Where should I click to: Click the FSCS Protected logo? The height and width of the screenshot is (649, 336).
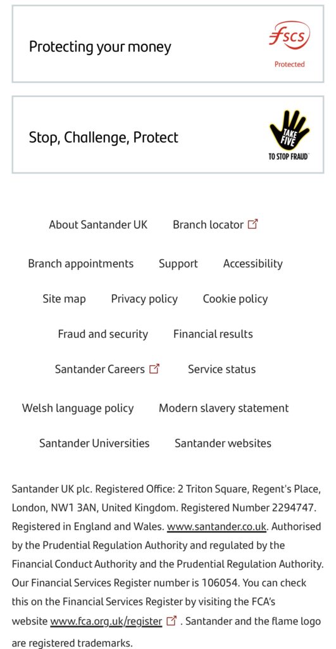coord(289,44)
